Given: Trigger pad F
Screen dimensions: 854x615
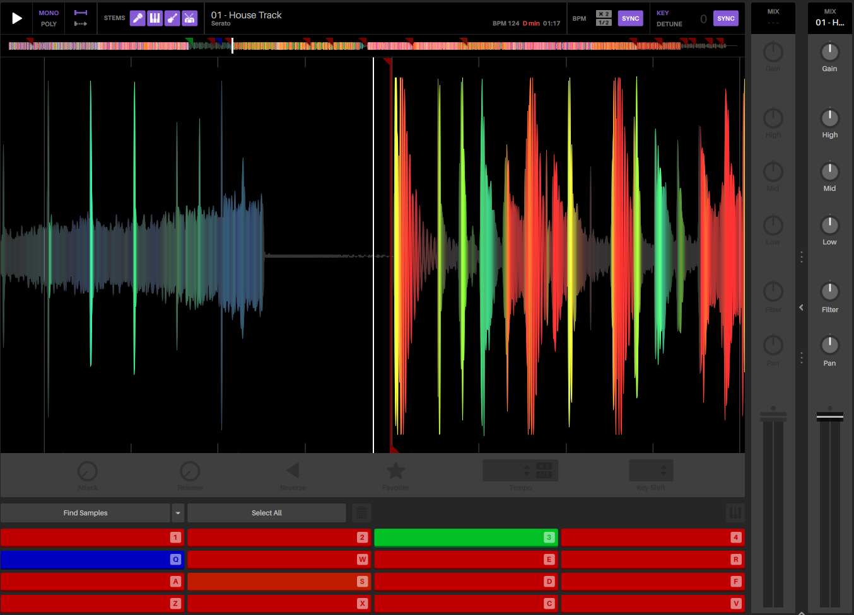Looking at the screenshot, I should 653,582.
